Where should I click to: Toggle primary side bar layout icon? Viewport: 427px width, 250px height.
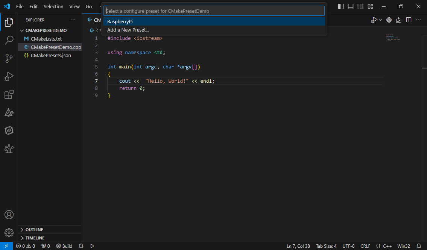(x=341, y=6)
